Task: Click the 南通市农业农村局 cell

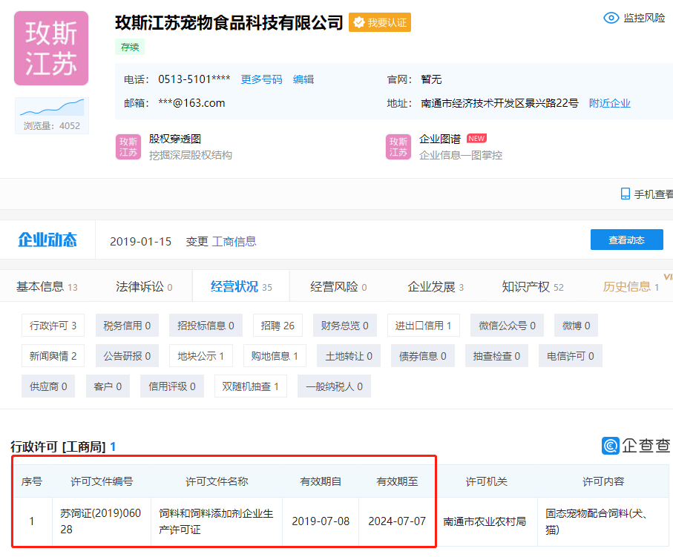Action: (x=485, y=521)
